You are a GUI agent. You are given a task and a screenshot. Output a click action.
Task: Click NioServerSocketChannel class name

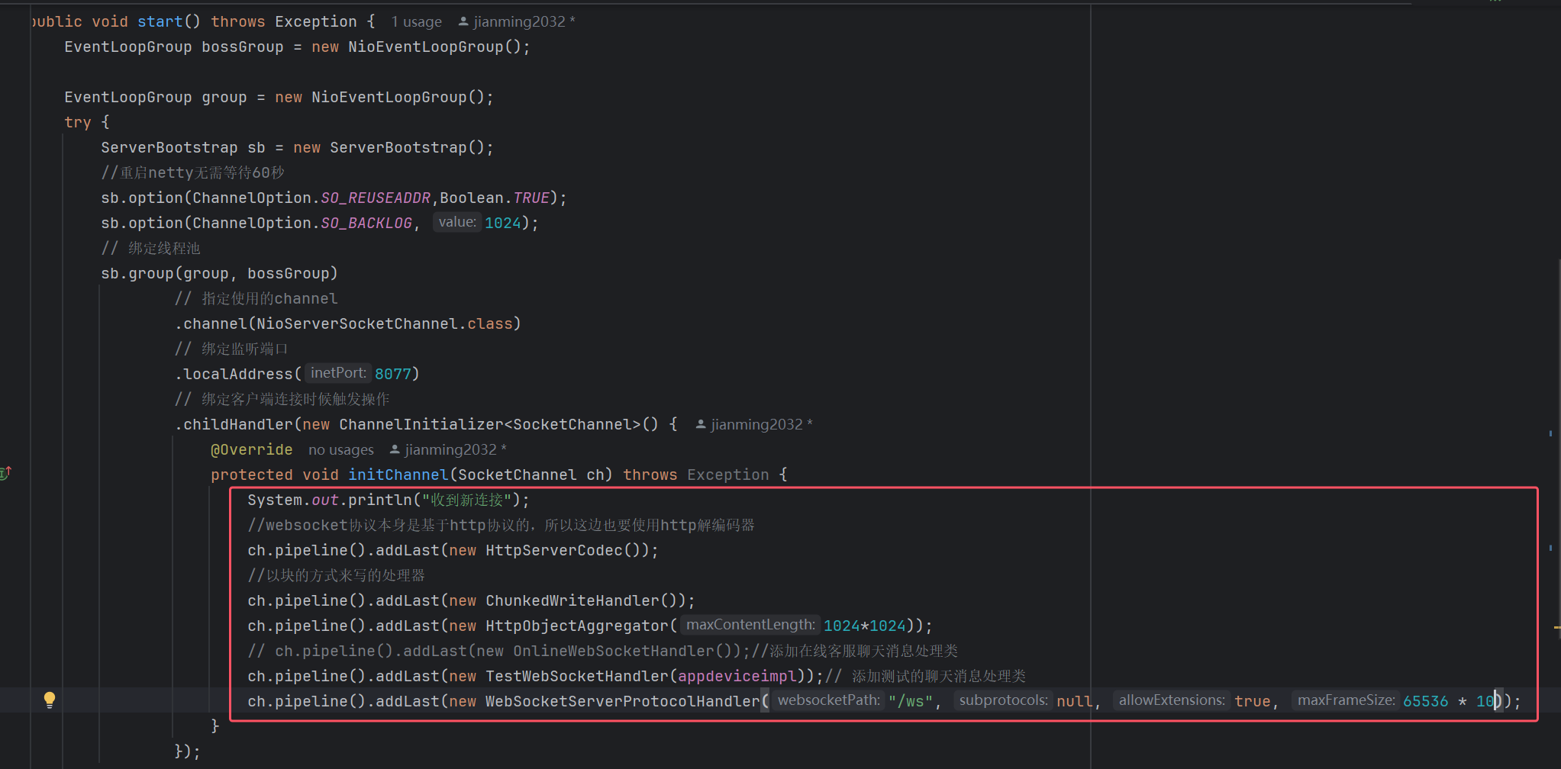pyautogui.click(x=357, y=324)
